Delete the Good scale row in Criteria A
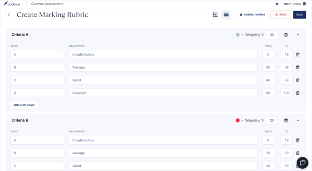The width and height of the screenshot is (312, 171). click(x=297, y=80)
